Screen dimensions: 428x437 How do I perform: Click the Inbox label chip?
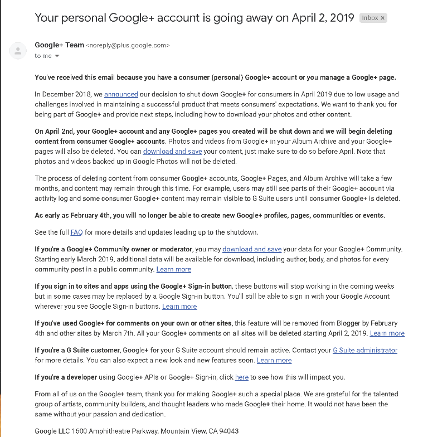point(373,18)
